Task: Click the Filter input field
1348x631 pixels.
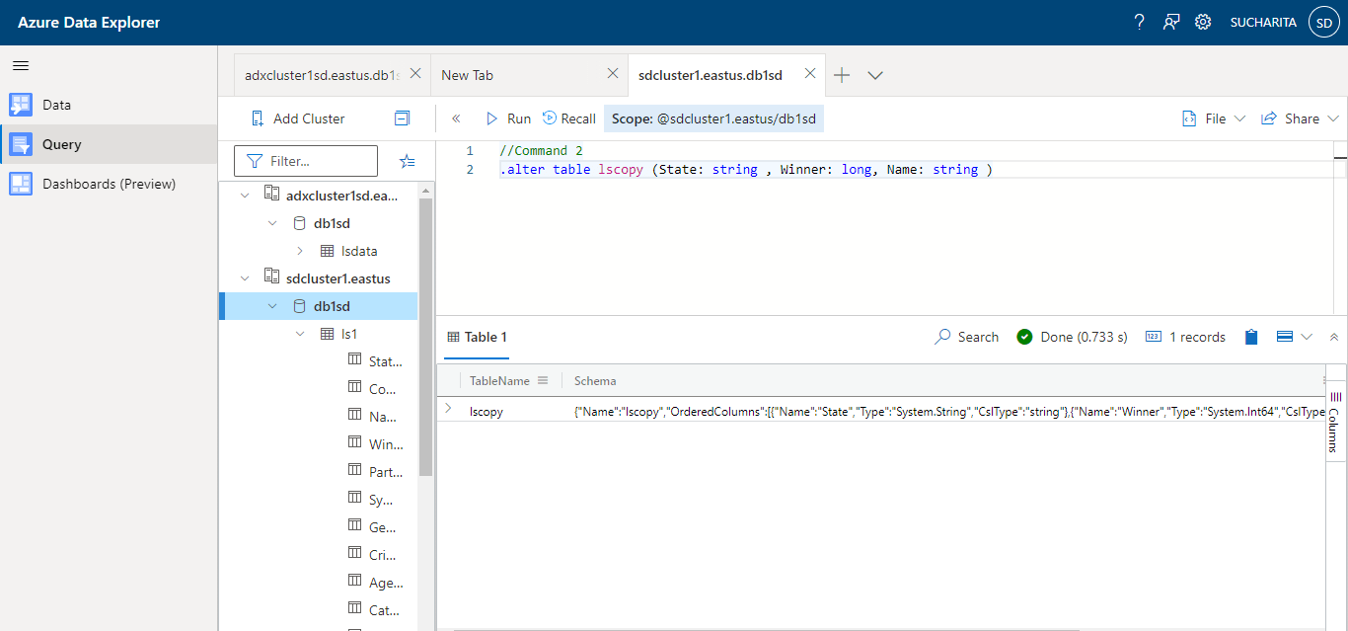Action: tap(306, 161)
